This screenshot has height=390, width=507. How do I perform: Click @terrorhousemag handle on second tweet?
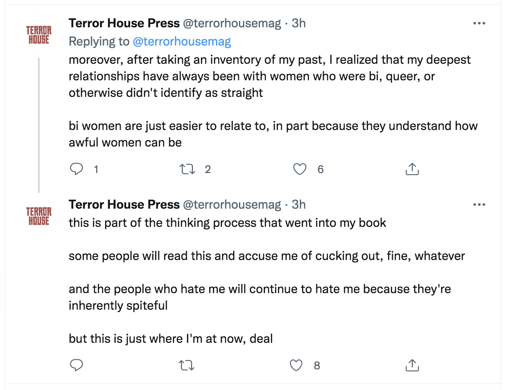coord(232,204)
